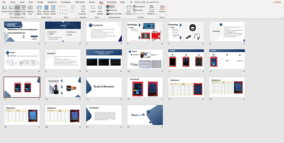
Task: Click the Tell me what you want to do box
Action: pyautogui.click(x=147, y=2)
